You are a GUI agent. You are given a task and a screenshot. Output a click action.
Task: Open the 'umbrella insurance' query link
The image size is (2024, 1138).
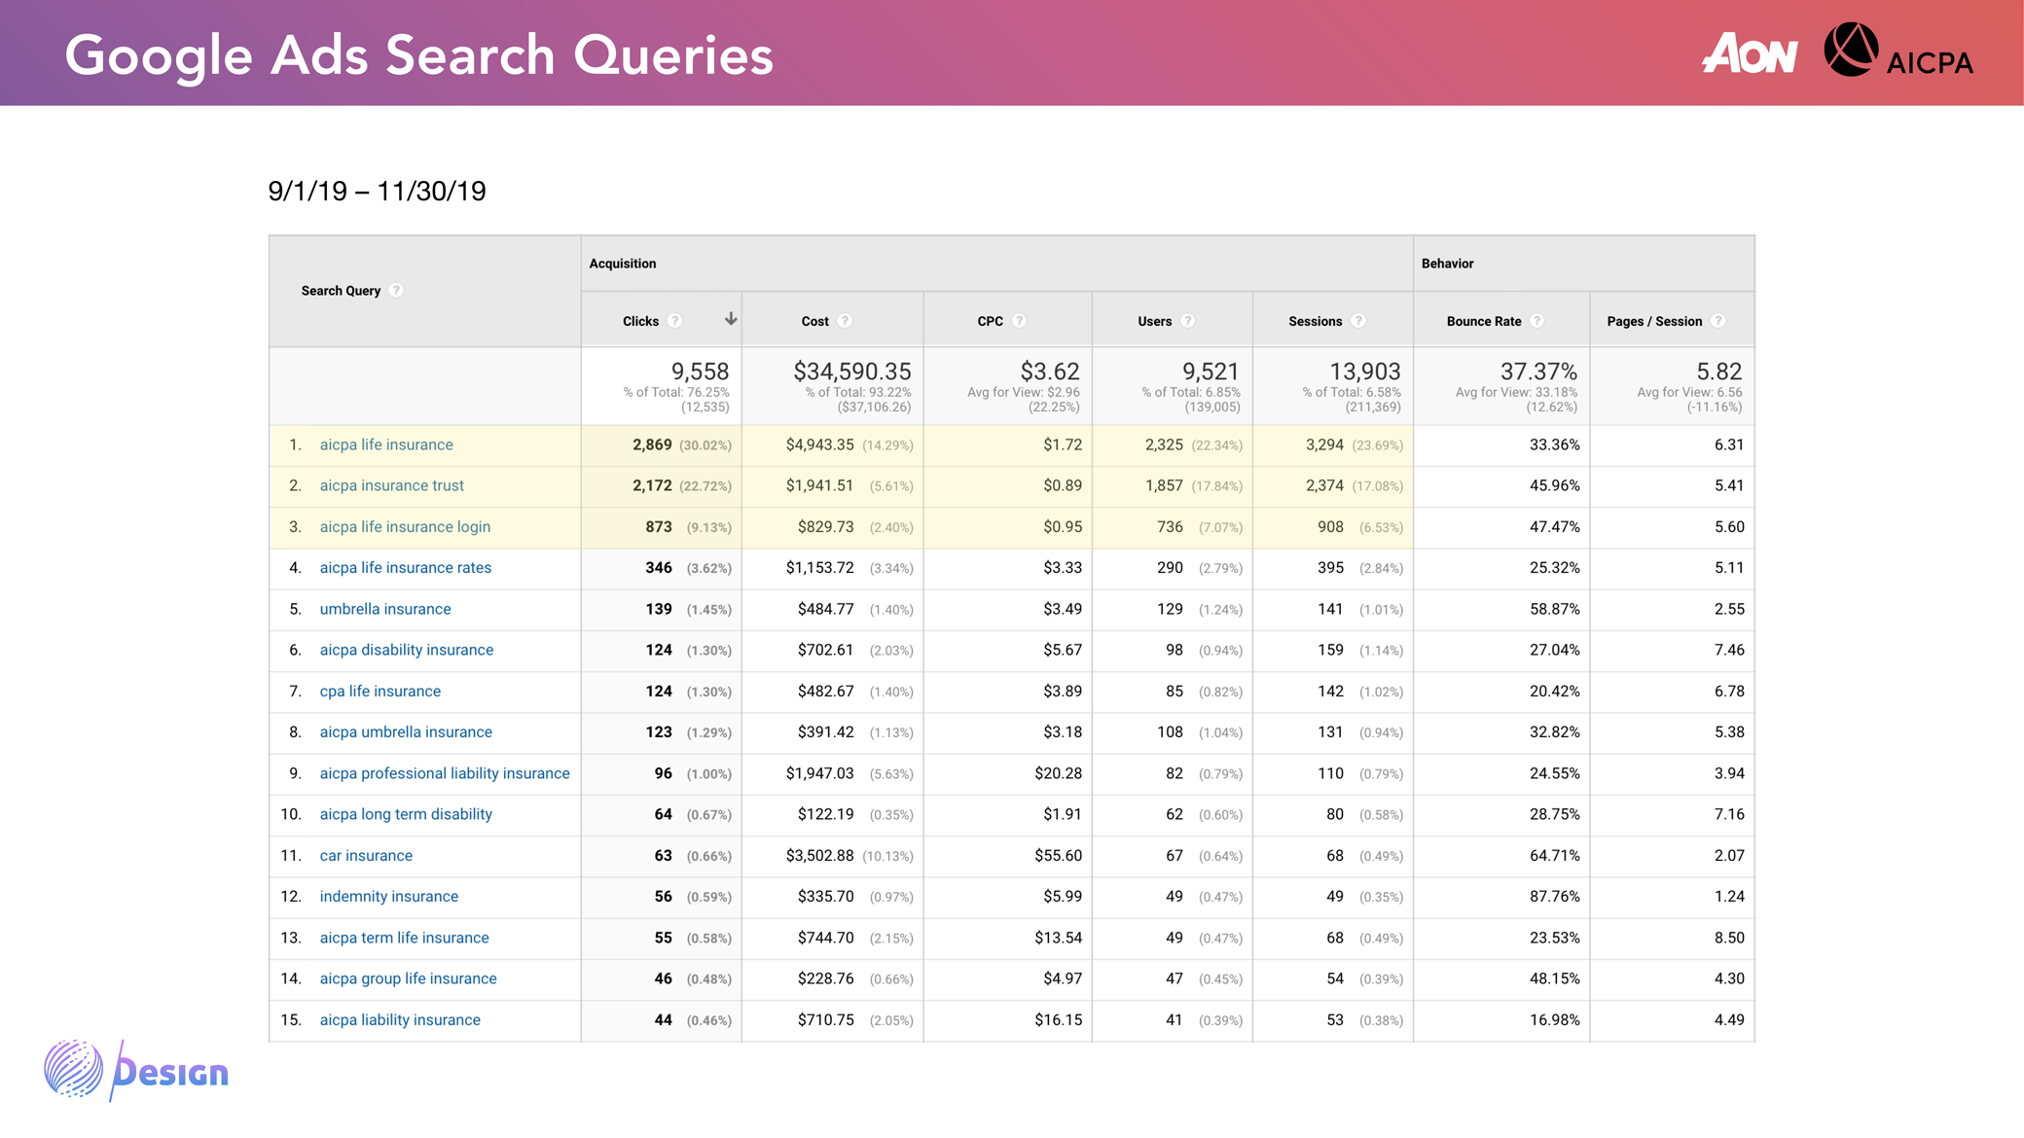385,609
